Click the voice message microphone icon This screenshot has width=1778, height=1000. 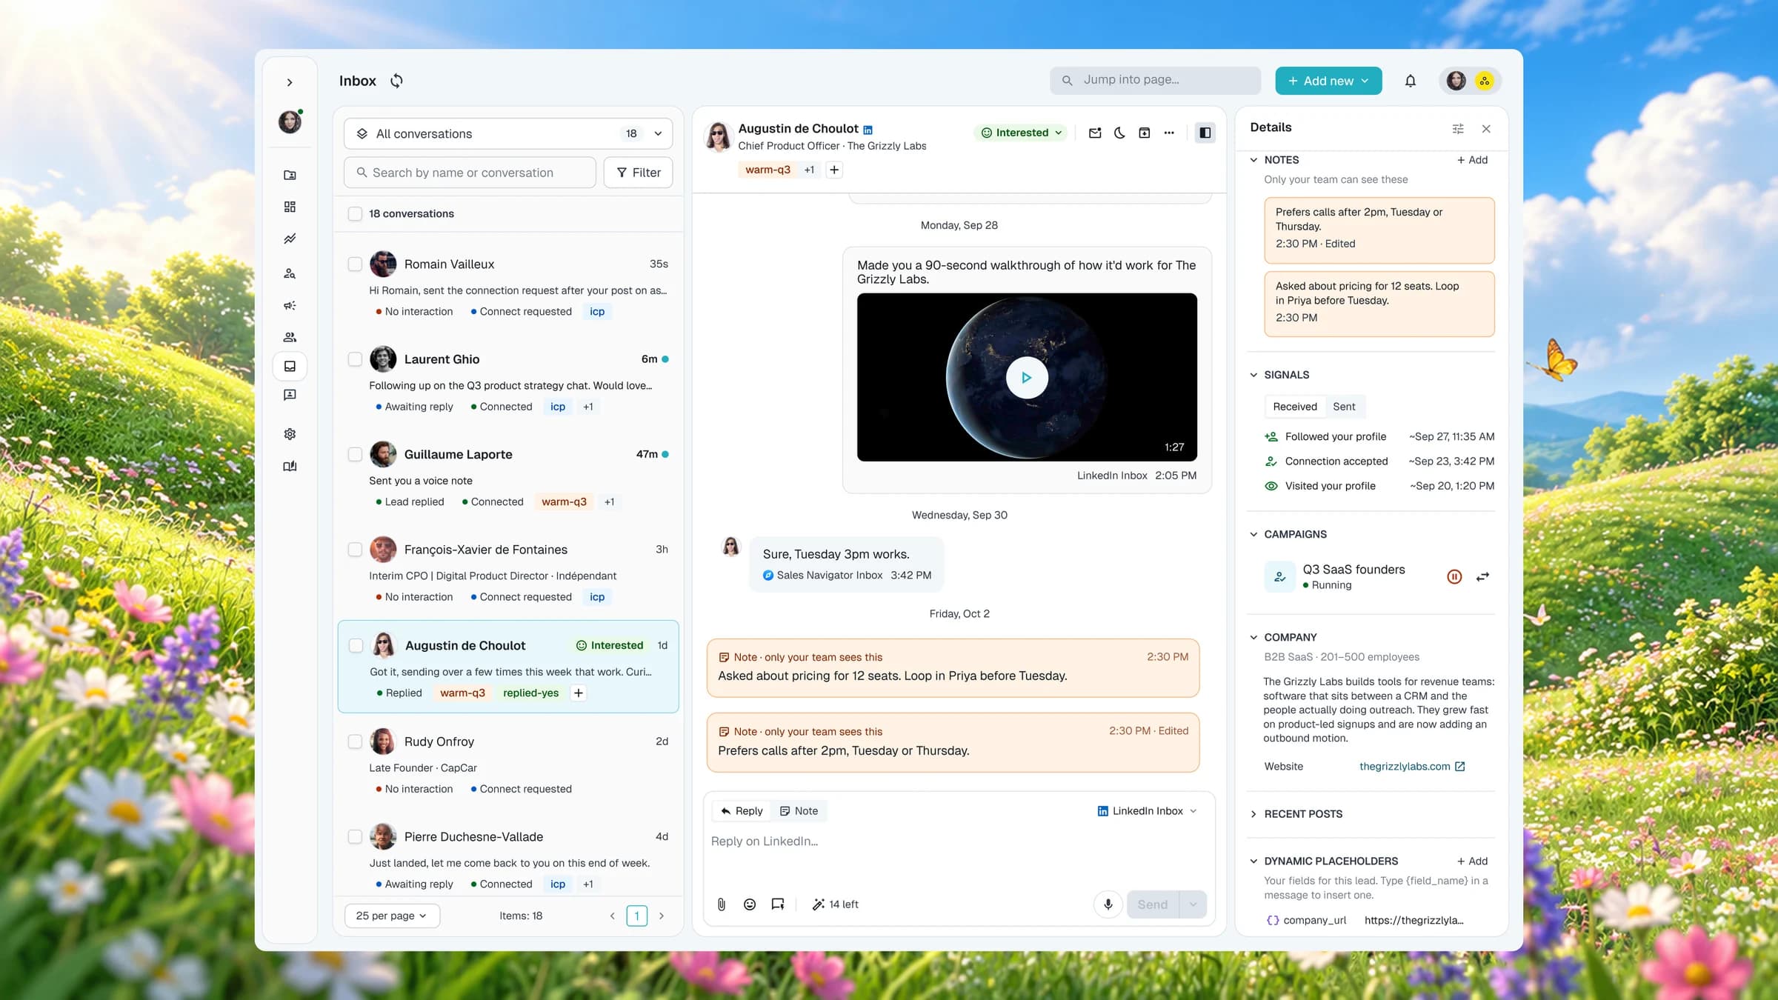coord(1108,904)
